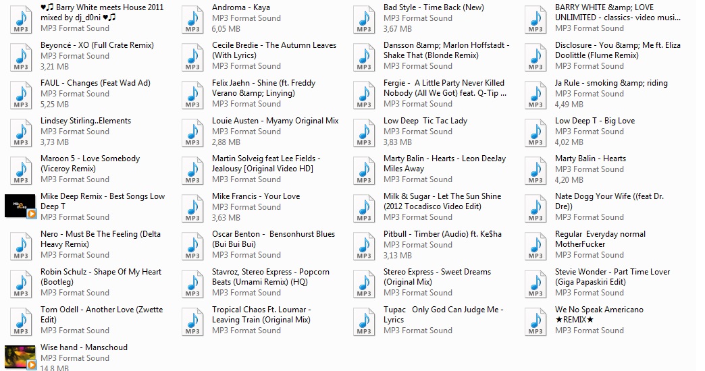Image resolution: width=705 pixels, height=371 pixels.
Task: Select Low Deep Tic Tac Lady icon
Action: tap(364, 133)
